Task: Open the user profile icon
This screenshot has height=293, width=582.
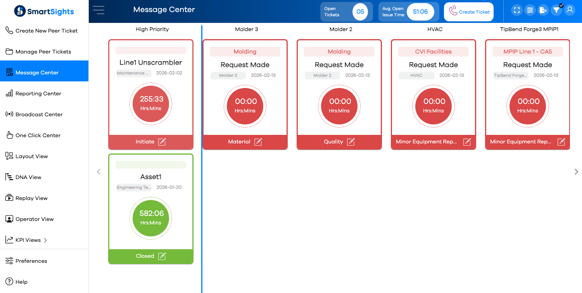Action: [x=570, y=10]
